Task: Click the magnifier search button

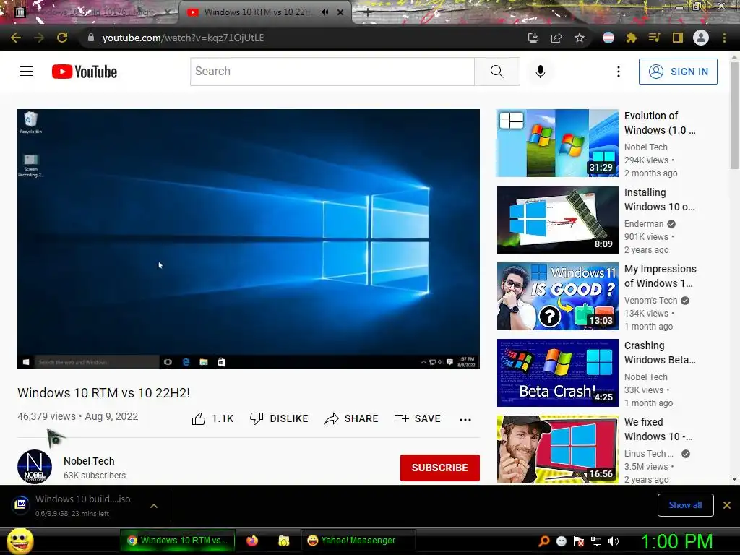Action: [x=497, y=72]
